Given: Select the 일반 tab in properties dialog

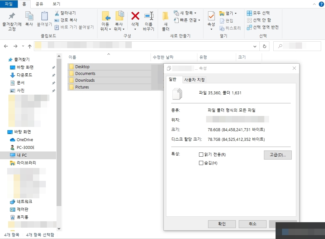Looking at the screenshot, I should (173, 79).
